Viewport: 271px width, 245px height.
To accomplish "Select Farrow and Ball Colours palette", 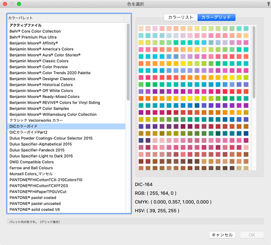I will [x=66, y=168].
